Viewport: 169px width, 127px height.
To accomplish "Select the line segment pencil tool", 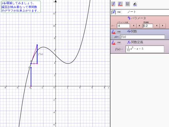I will (120, 4).
